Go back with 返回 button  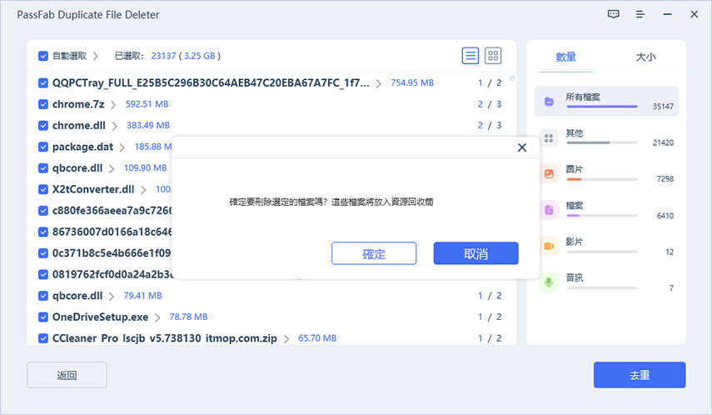click(x=67, y=375)
